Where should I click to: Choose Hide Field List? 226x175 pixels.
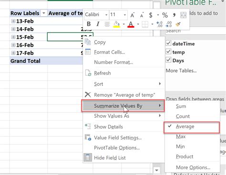click(123, 158)
